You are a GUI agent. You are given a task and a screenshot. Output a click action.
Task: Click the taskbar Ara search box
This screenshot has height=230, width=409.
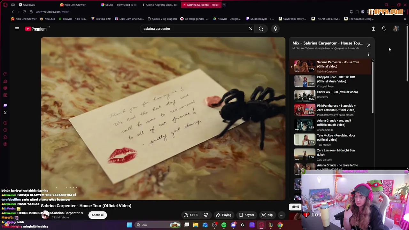[x=158, y=225]
